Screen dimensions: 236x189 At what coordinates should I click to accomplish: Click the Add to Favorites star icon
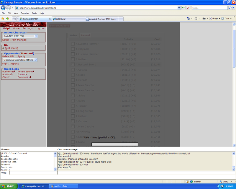[x=8, y=19]
